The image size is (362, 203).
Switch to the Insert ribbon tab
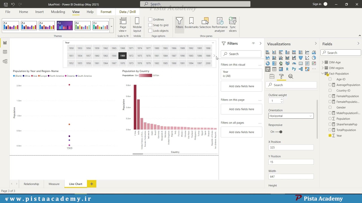click(39, 12)
